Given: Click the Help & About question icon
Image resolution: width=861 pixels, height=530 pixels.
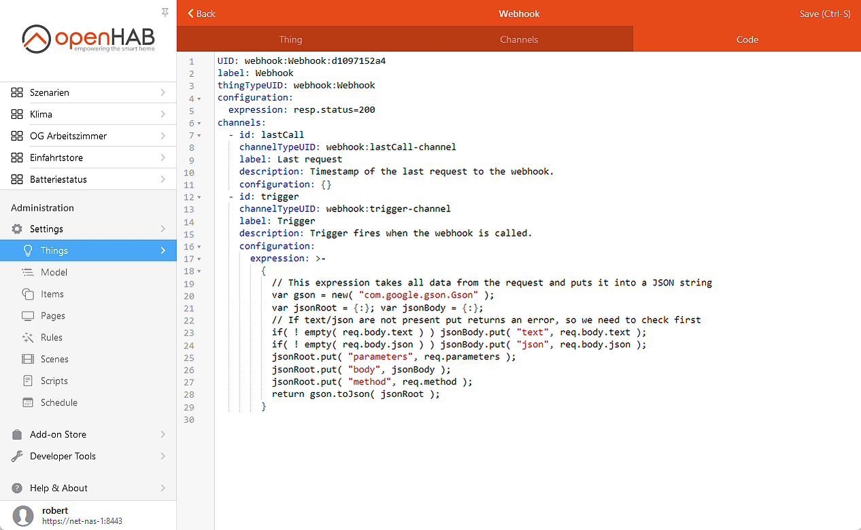Looking at the screenshot, I should 17,488.
